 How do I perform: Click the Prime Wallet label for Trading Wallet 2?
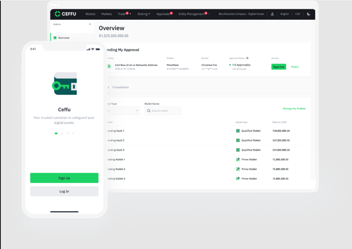click(x=249, y=169)
